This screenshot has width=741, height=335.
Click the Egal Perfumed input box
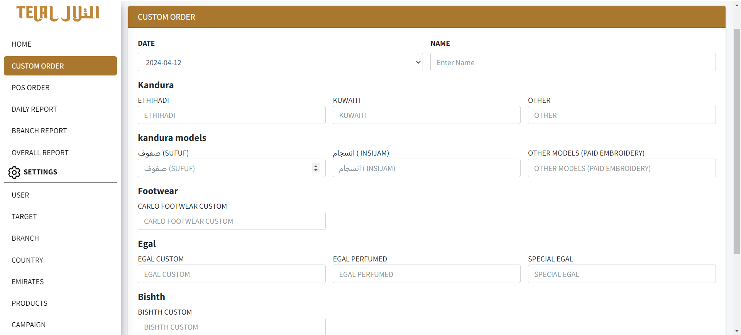point(426,274)
